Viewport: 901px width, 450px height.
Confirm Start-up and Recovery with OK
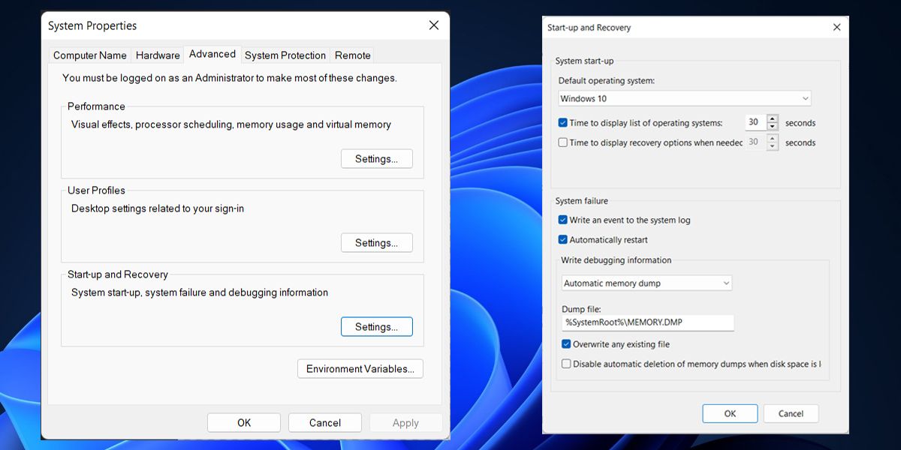coord(730,413)
